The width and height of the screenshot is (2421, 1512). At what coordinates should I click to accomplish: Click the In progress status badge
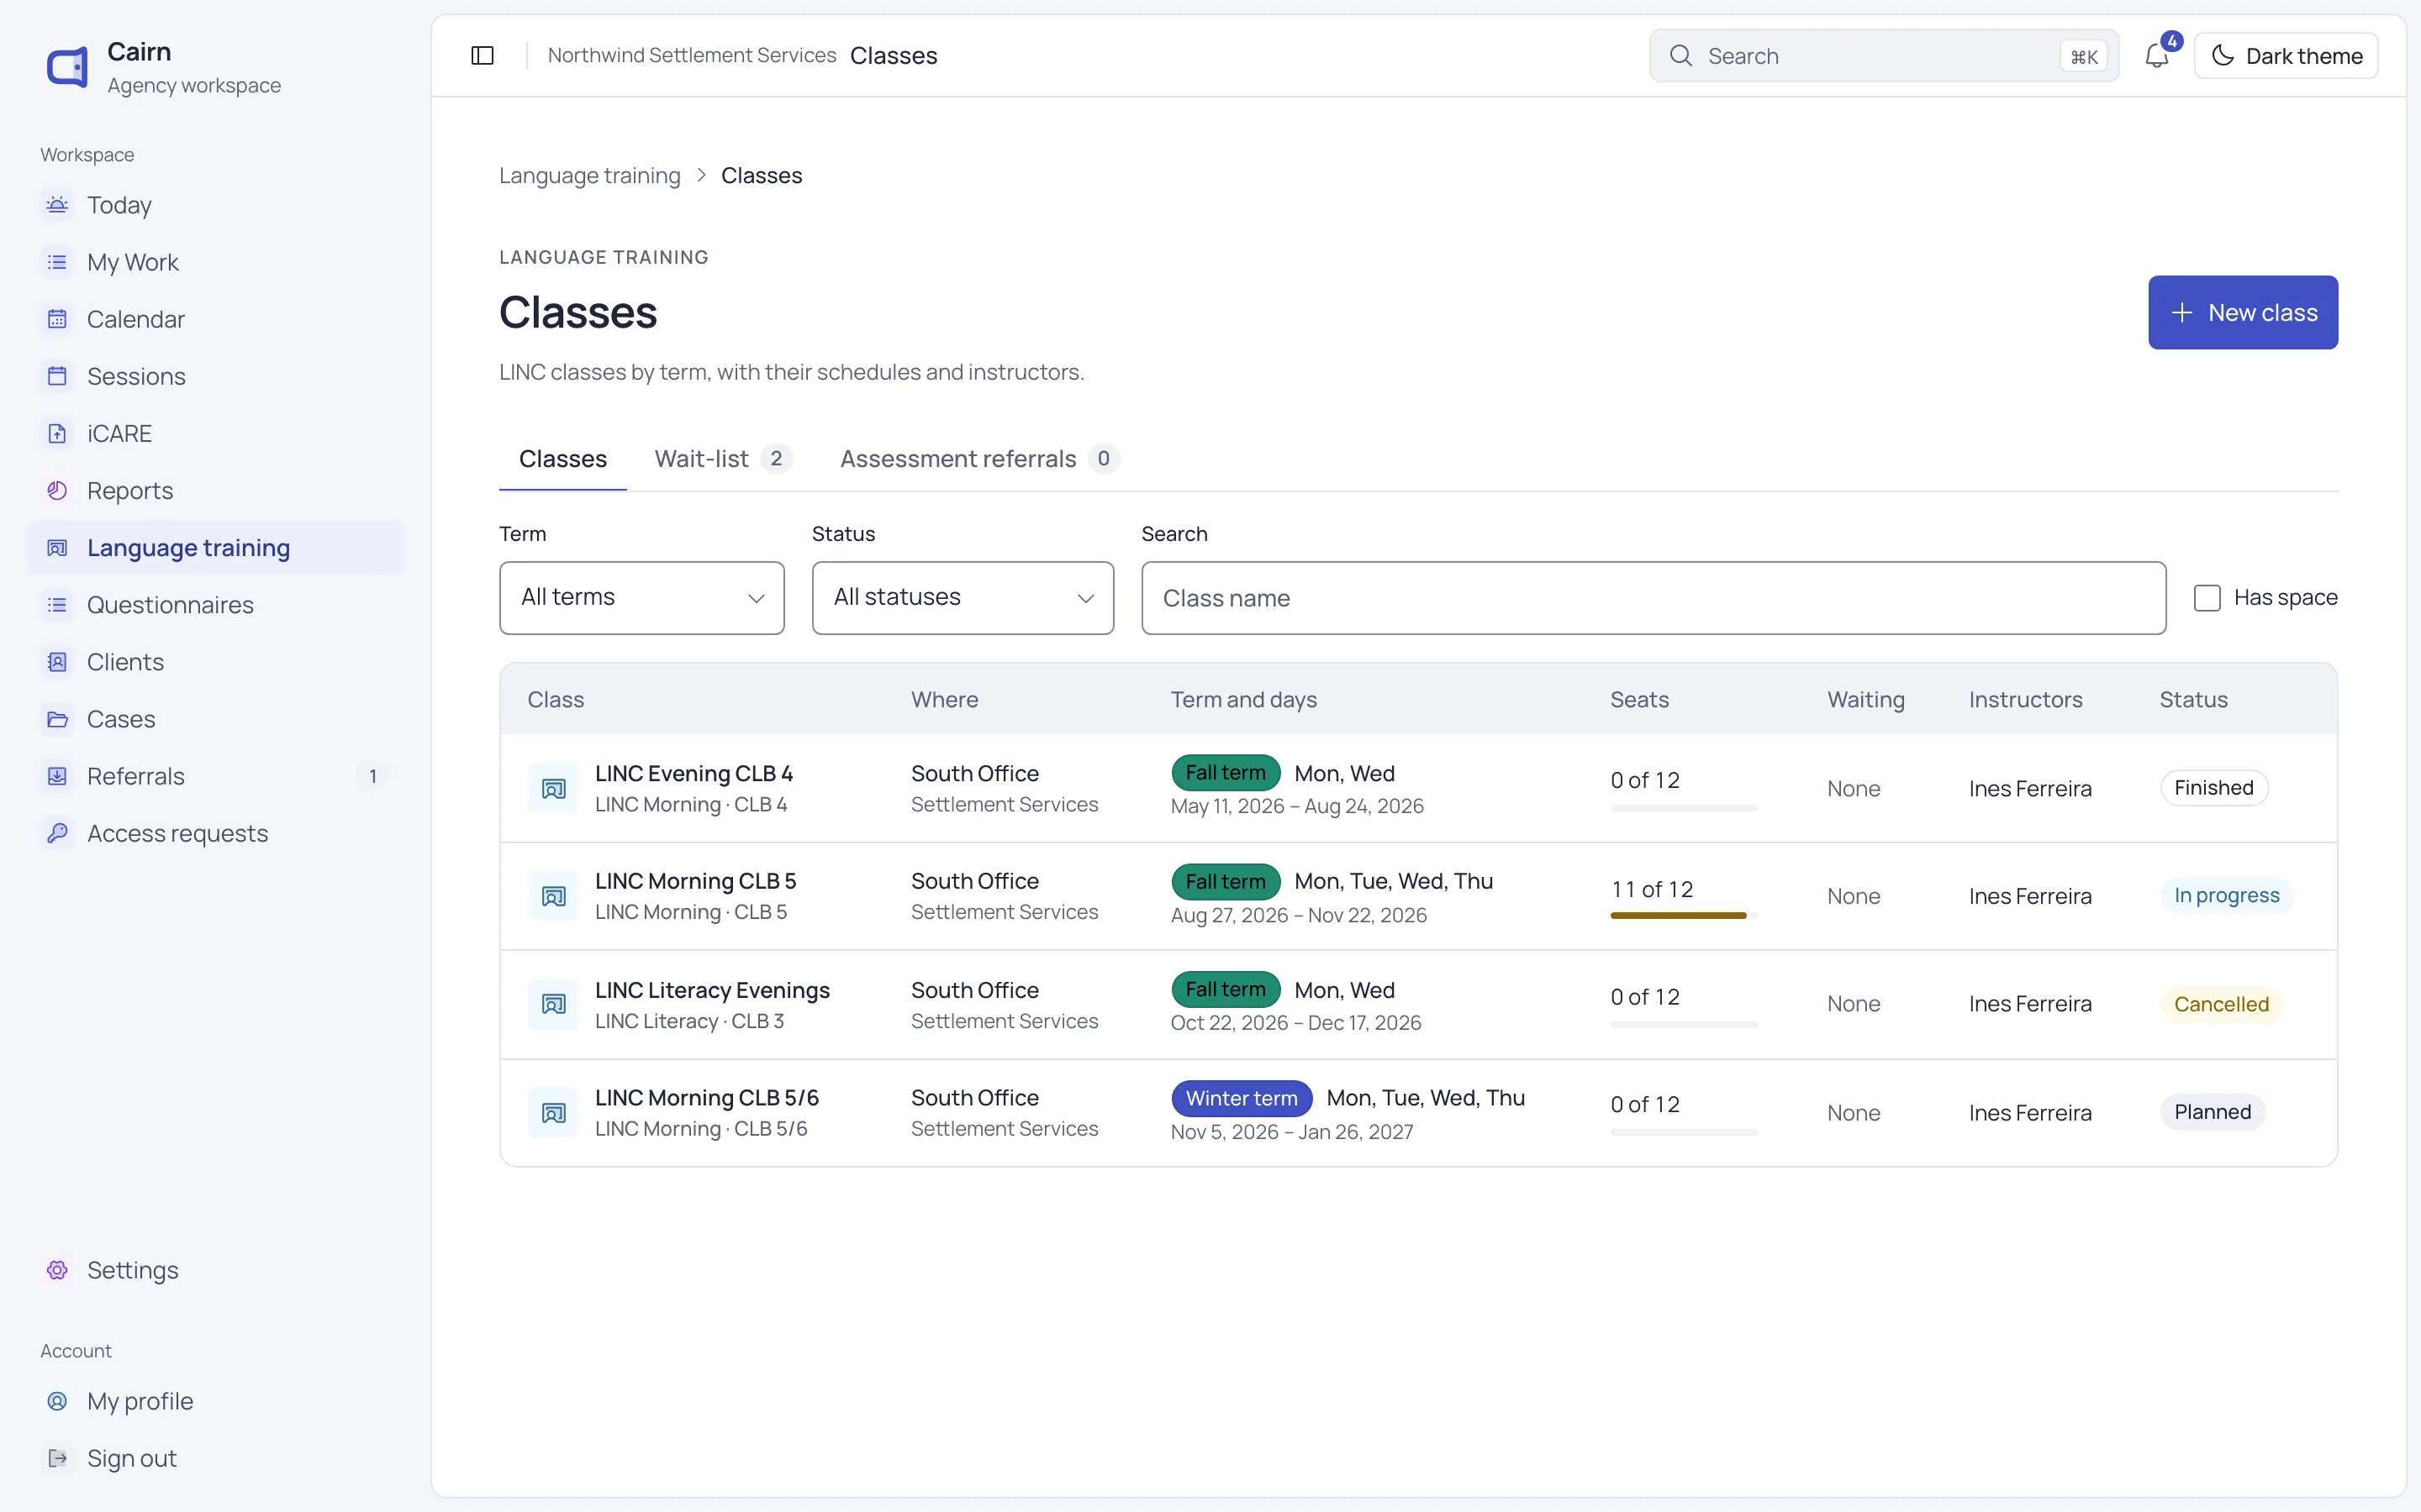[x=2226, y=895]
